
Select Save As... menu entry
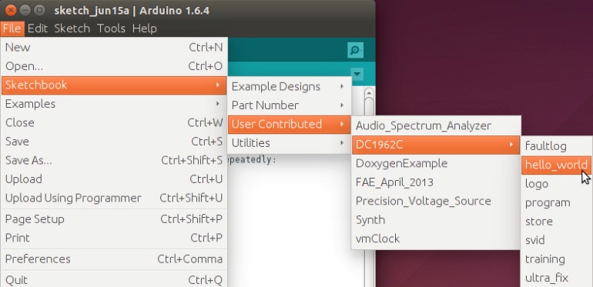[x=114, y=161]
